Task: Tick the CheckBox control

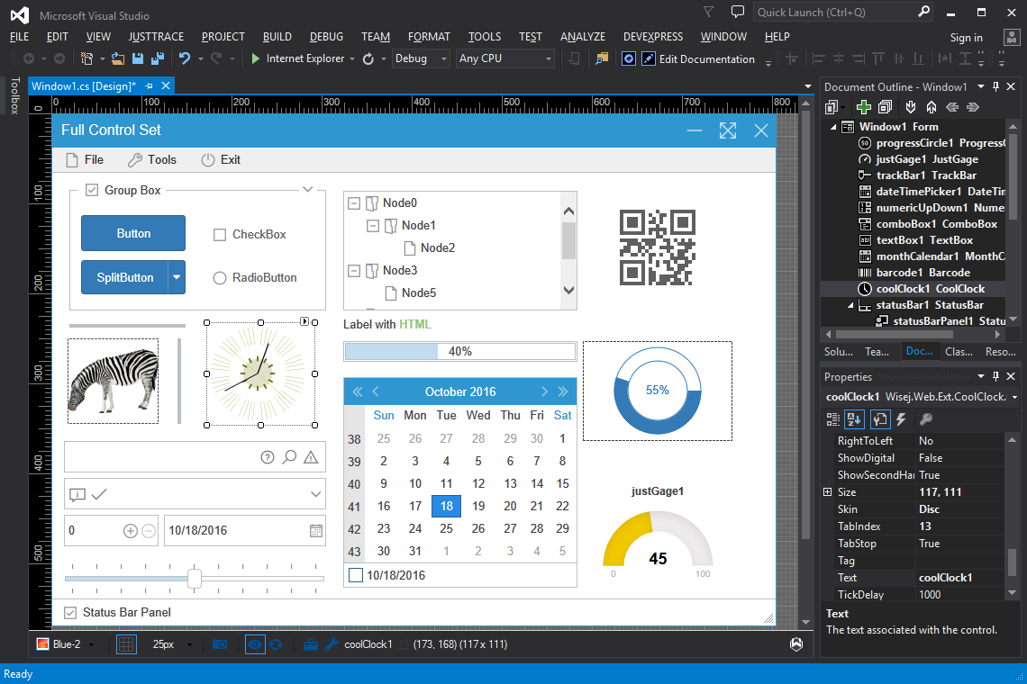Action: point(220,235)
